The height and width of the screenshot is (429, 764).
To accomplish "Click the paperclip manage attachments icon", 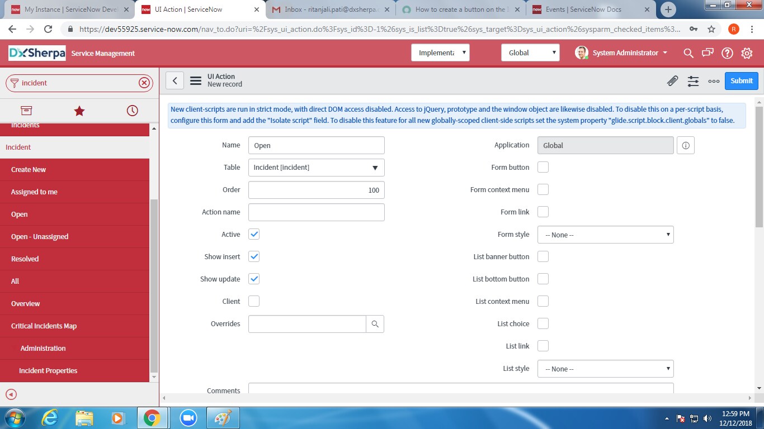I will (x=673, y=81).
